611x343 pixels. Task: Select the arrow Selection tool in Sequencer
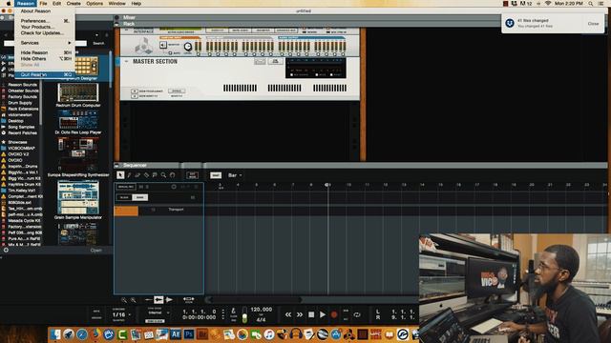pyautogui.click(x=120, y=175)
